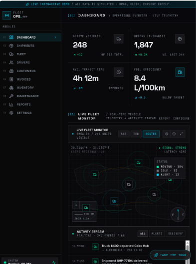Click the map compass widget

(x=178, y=214)
